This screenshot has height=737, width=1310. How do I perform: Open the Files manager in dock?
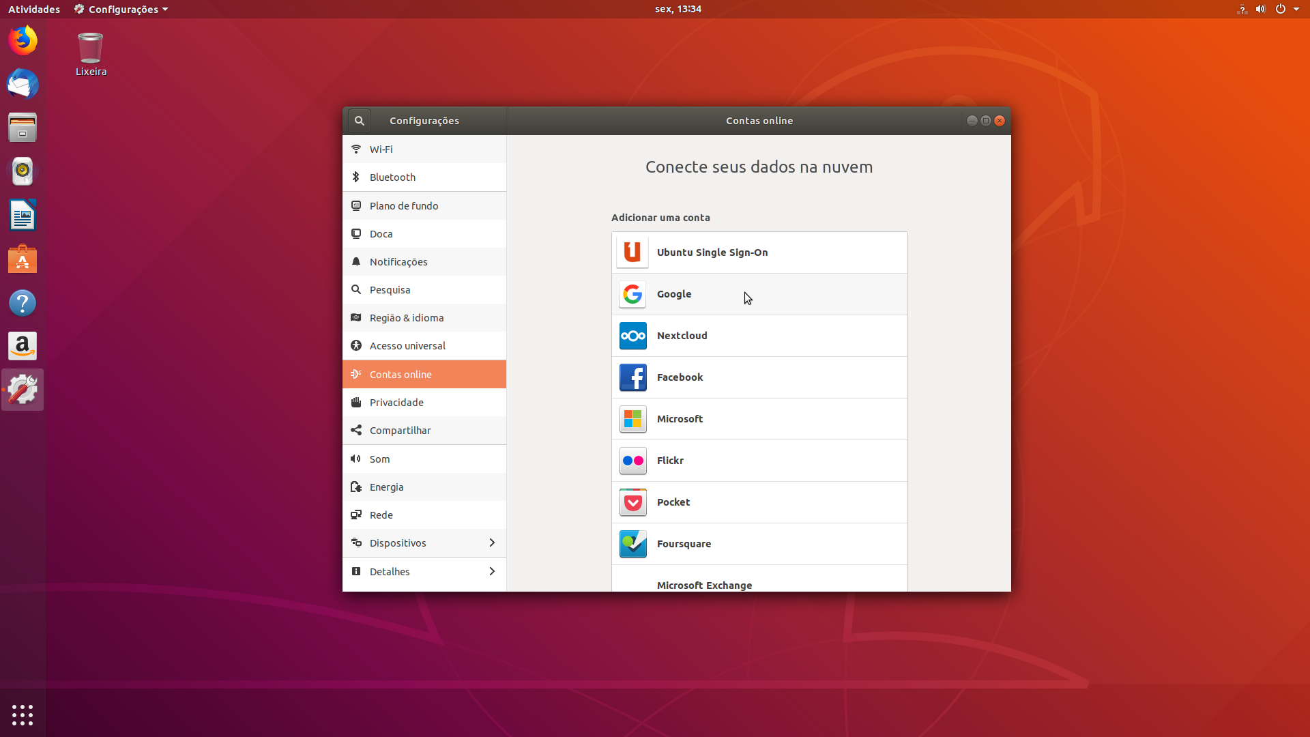click(23, 128)
